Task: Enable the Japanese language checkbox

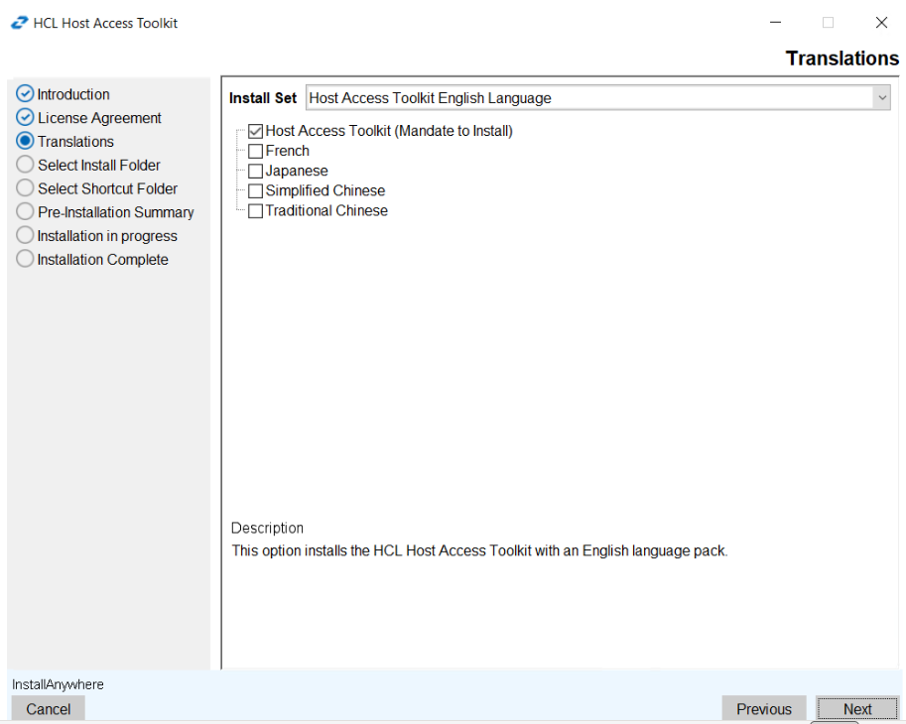Action: tap(255, 172)
